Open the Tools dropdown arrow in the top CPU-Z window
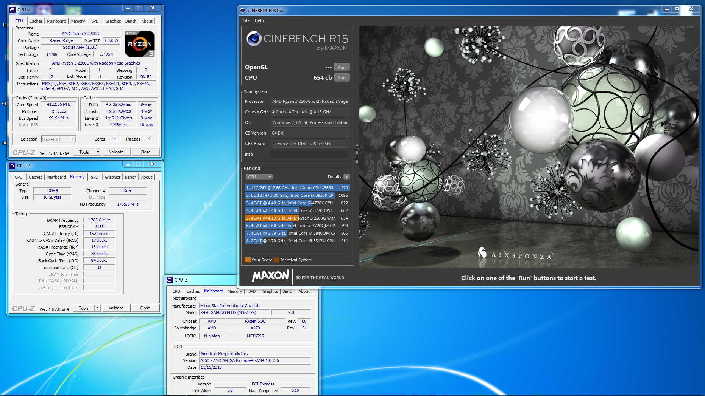This screenshot has height=396, width=705. pyautogui.click(x=98, y=152)
